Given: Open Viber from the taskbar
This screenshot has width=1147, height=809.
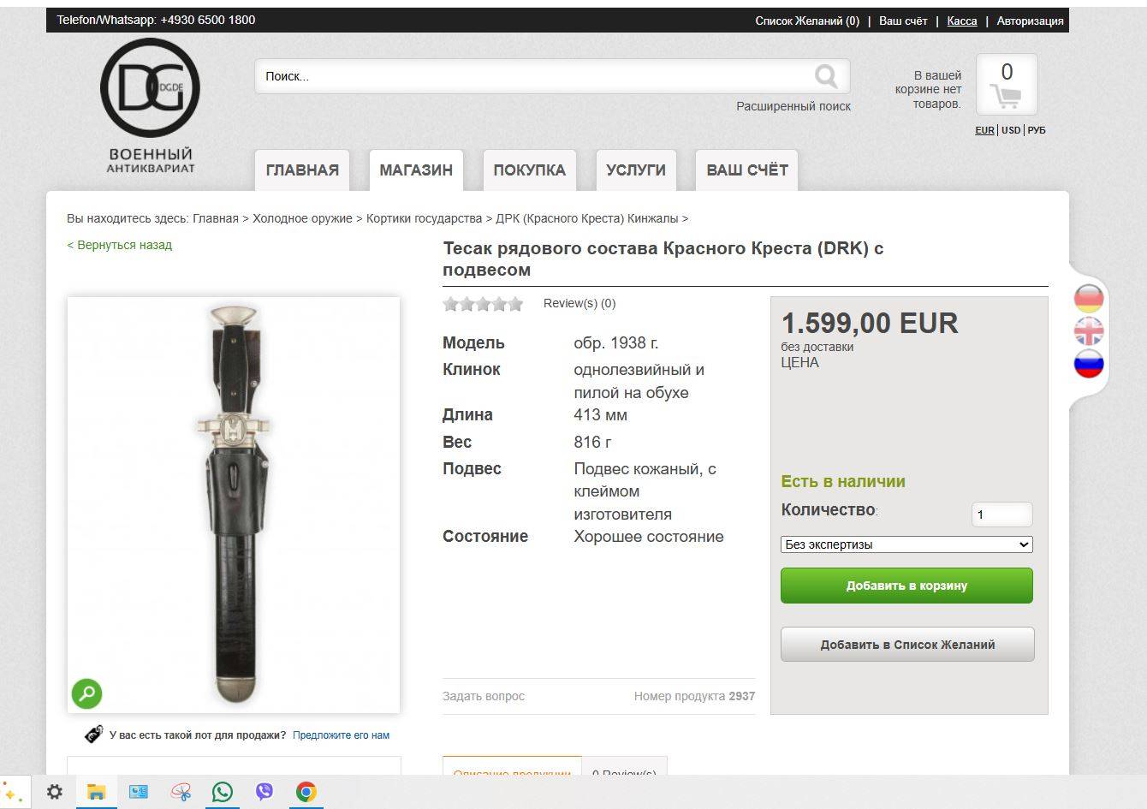Looking at the screenshot, I should pyautogui.click(x=264, y=792).
